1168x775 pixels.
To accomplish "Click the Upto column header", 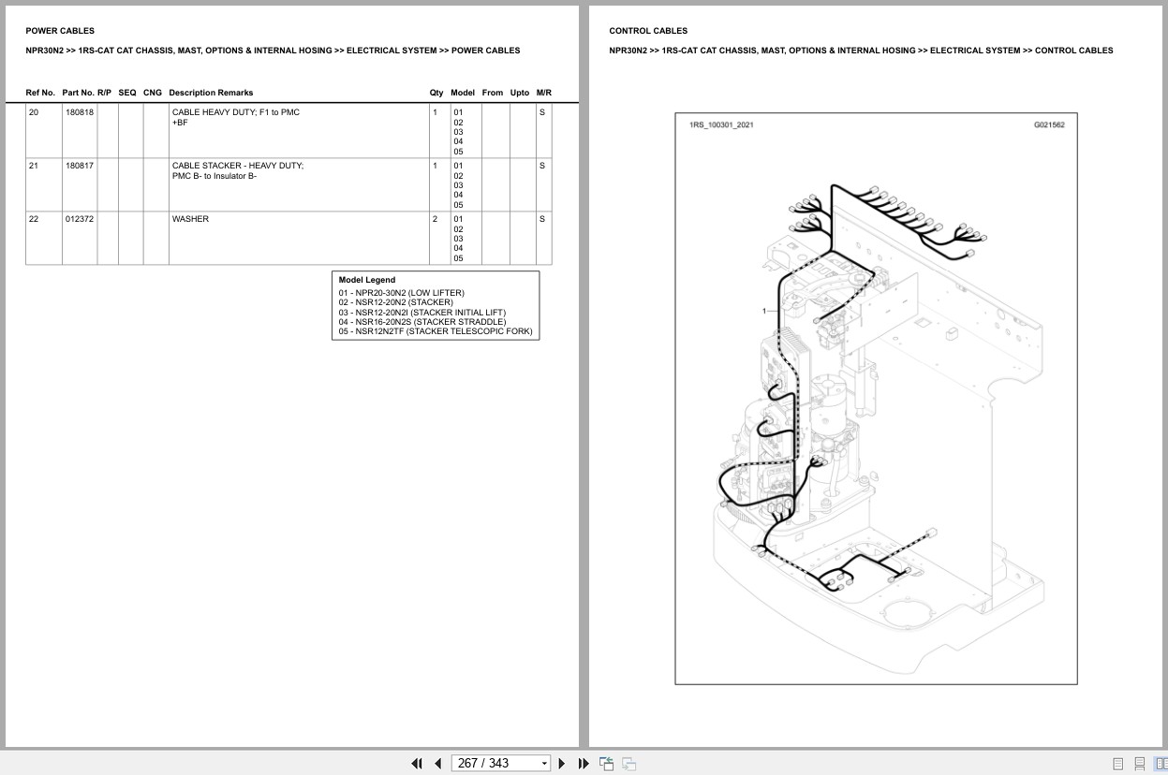I will coord(520,93).
